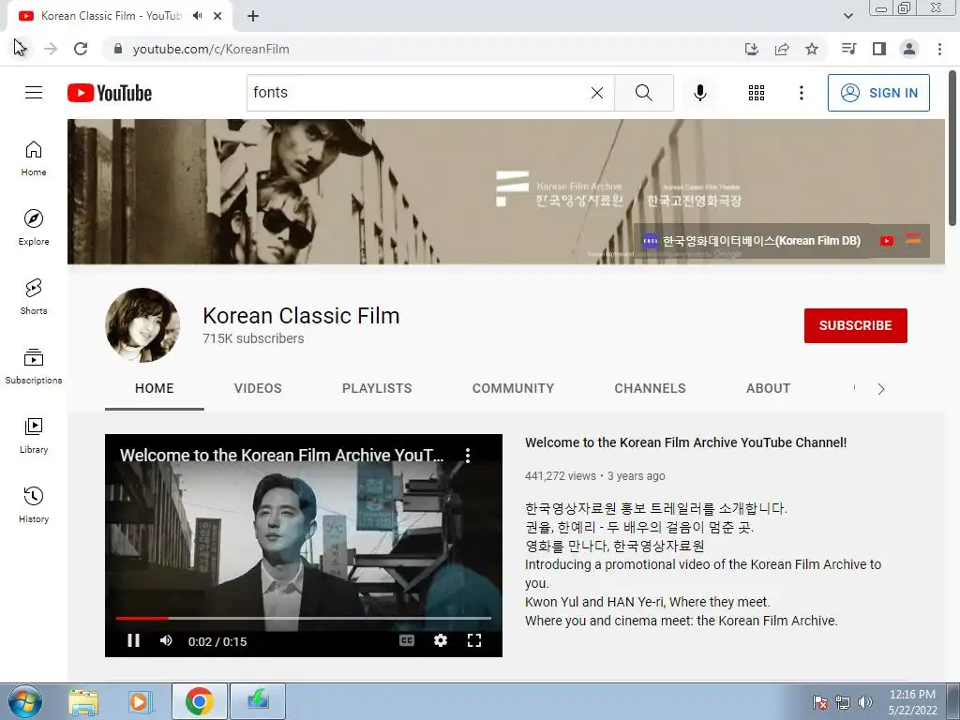Open Korean Film DB banner link
The height and width of the screenshot is (720, 960).
752,241
